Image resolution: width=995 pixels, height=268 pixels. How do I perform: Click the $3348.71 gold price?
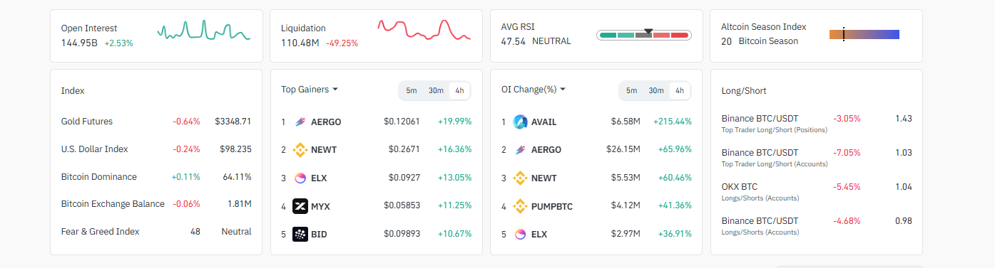(x=233, y=122)
